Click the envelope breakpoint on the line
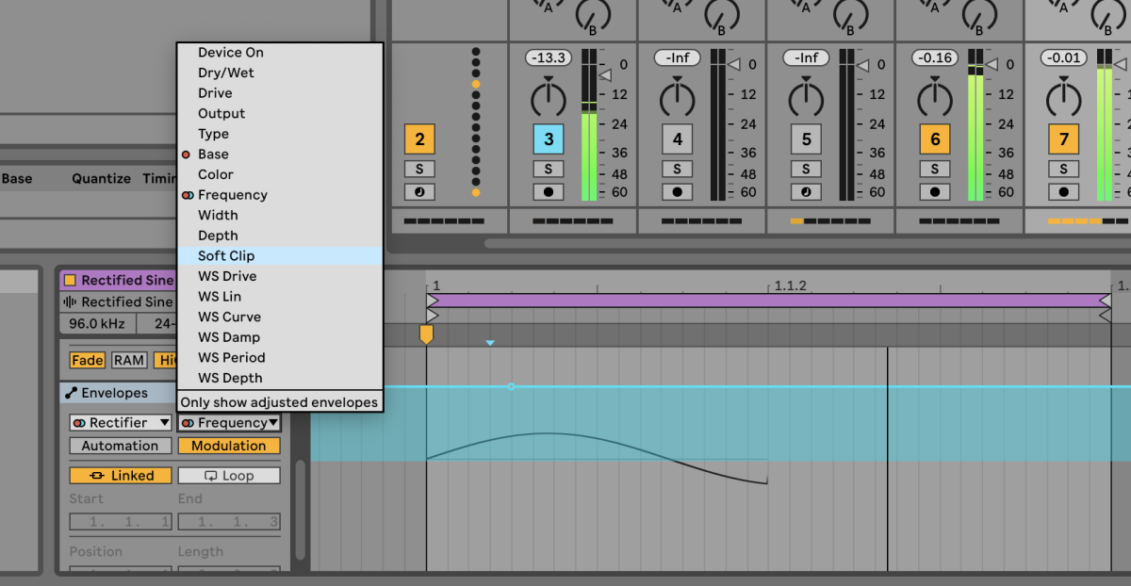This screenshot has height=586, width=1131. coord(511,386)
